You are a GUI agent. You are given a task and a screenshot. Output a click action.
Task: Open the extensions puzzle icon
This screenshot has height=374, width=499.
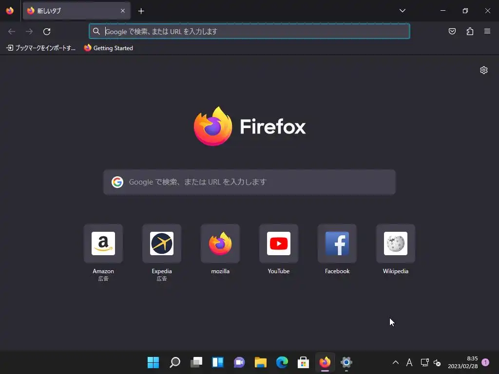click(470, 31)
